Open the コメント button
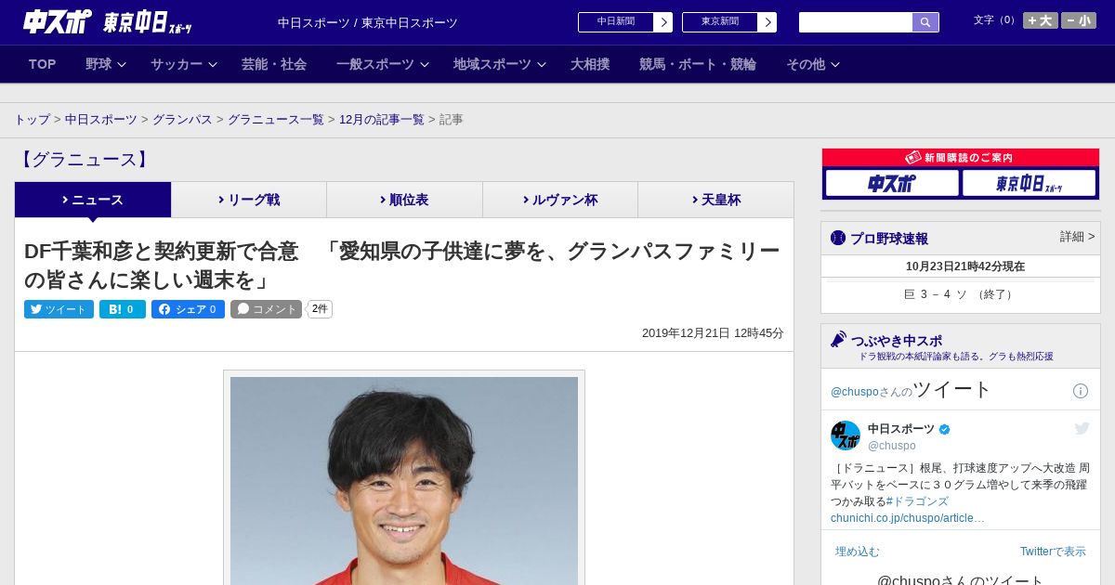The height and width of the screenshot is (585, 1115). point(266,309)
